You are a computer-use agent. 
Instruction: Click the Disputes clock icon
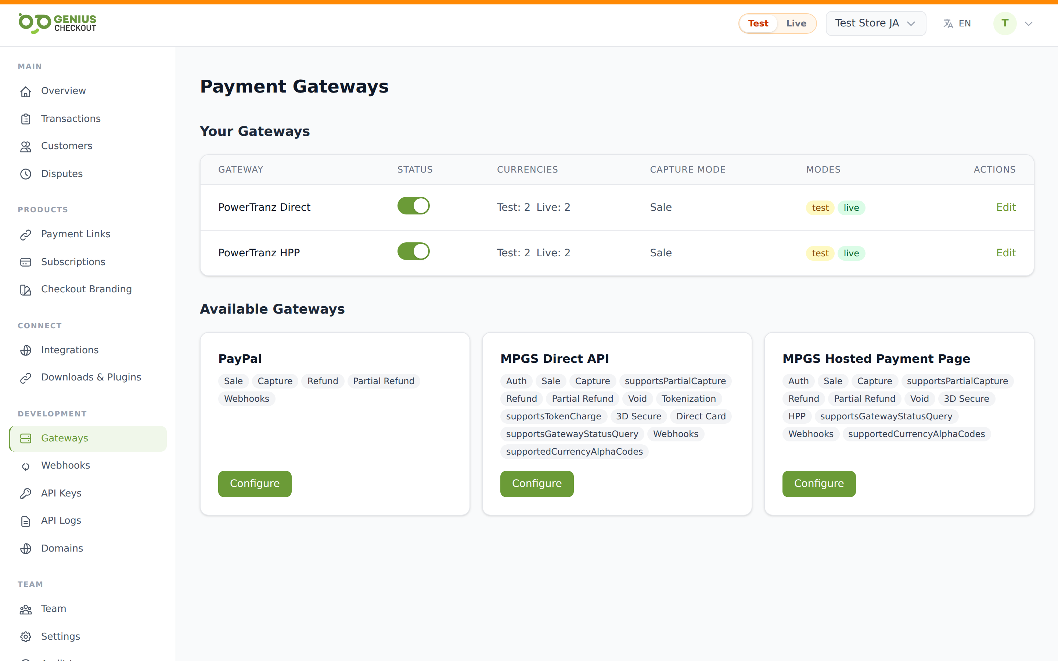click(26, 174)
